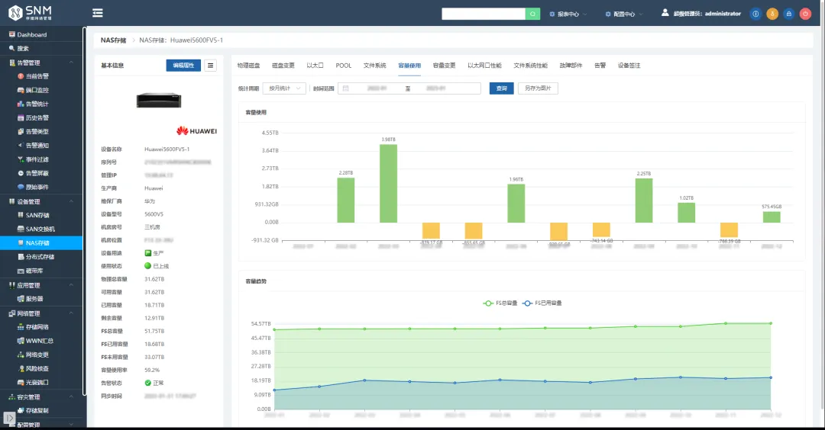Click the 查询 query button
The height and width of the screenshot is (430, 825).
tap(501, 88)
